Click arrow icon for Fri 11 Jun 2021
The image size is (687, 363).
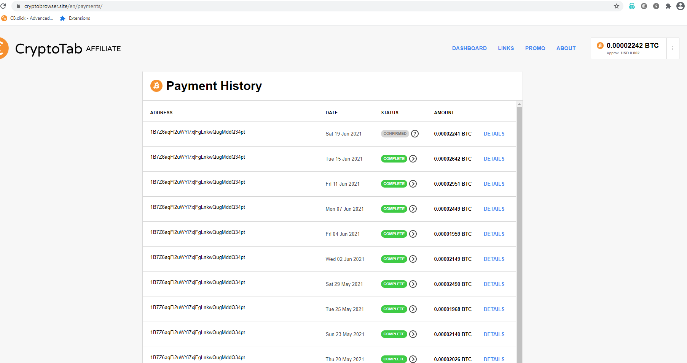(x=413, y=184)
